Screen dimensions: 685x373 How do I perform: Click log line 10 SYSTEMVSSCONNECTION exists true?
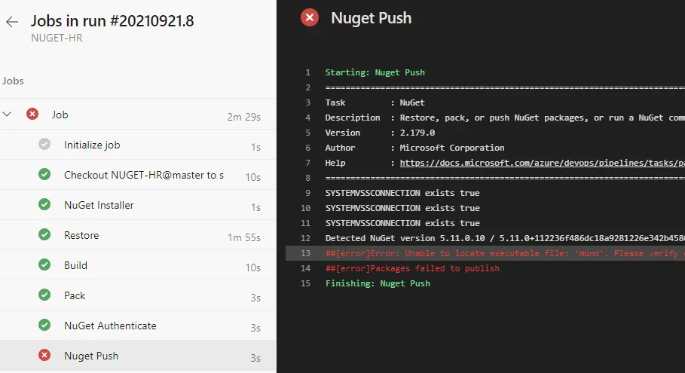tap(402, 208)
